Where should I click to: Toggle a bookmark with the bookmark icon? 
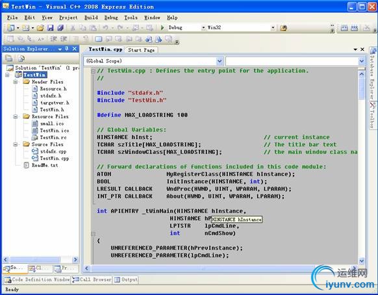pos(99,39)
